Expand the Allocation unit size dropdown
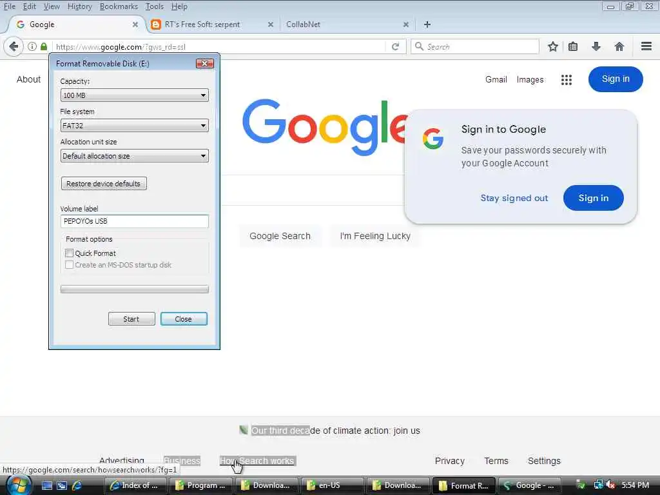660x495 pixels. pyautogui.click(x=134, y=156)
